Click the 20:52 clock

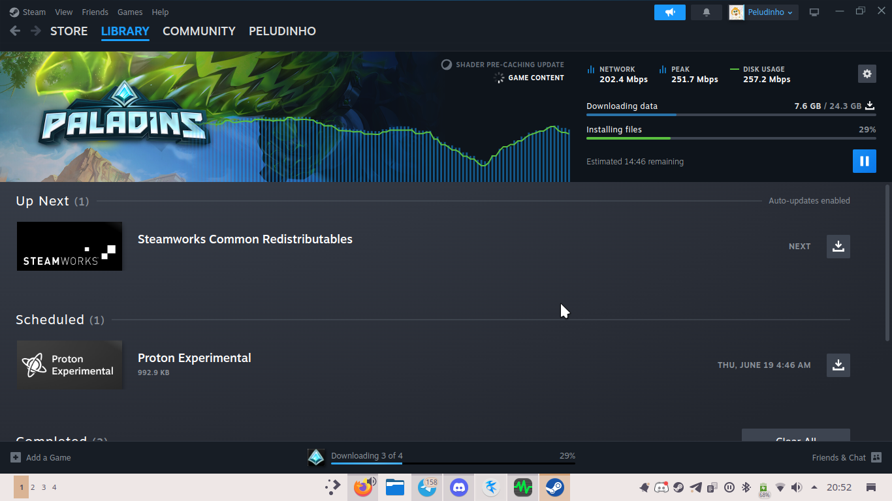coord(839,487)
